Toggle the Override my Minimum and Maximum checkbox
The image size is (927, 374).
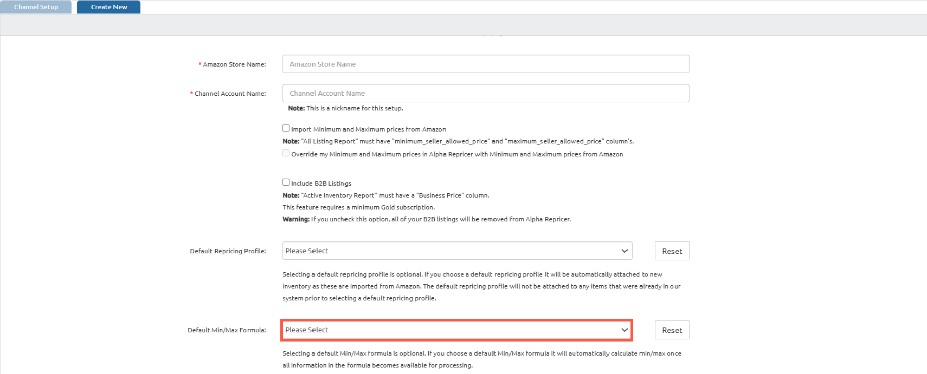[x=286, y=153]
